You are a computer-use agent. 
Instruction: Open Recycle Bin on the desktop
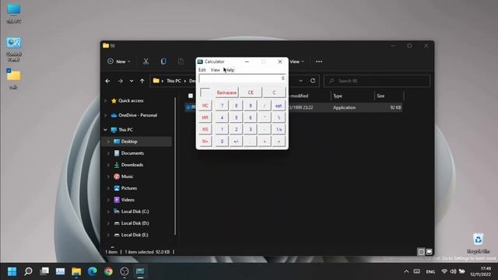click(478, 243)
